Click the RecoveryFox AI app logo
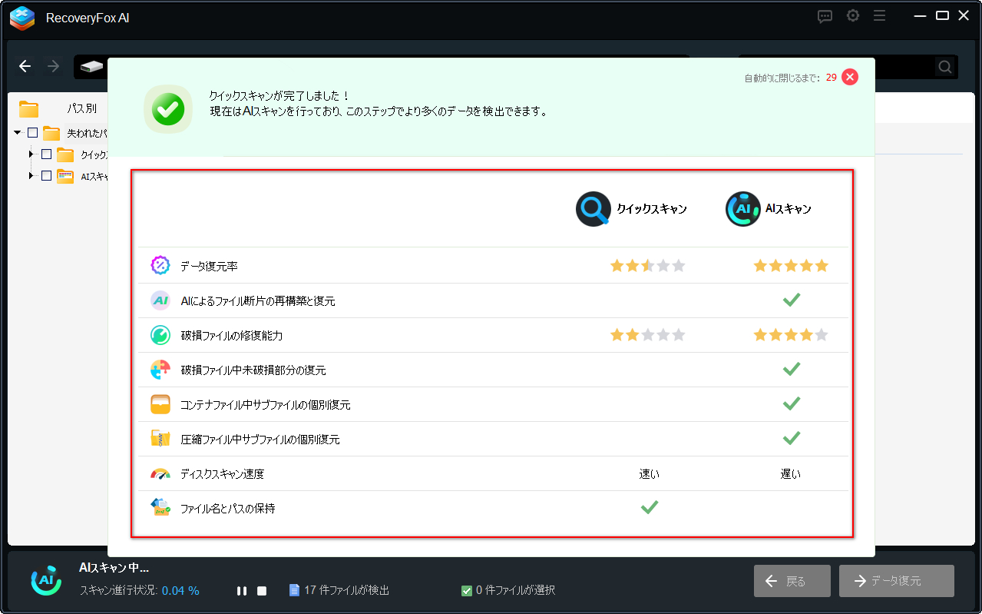Image resolution: width=982 pixels, height=614 pixels. (x=22, y=18)
